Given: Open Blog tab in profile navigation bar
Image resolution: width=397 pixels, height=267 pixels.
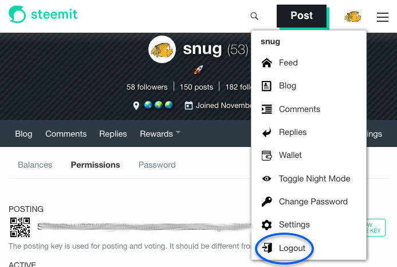Looking at the screenshot, I should pos(23,134).
